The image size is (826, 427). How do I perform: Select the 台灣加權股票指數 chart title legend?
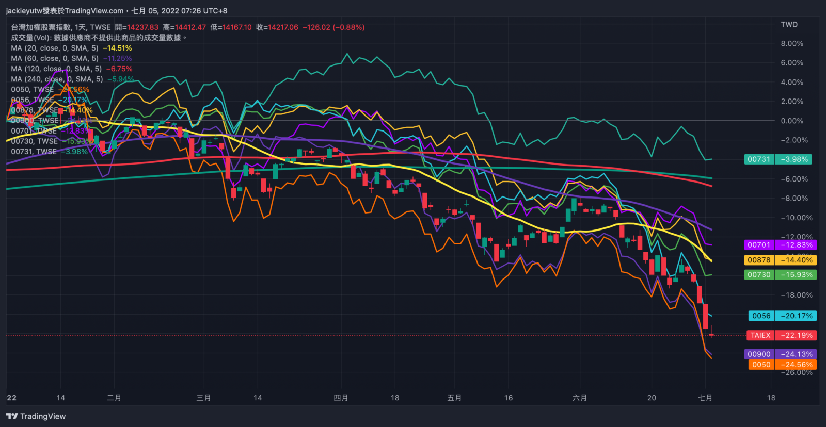click(x=61, y=27)
